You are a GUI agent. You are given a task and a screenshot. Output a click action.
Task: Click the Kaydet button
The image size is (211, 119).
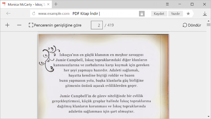tap(159, 14)
